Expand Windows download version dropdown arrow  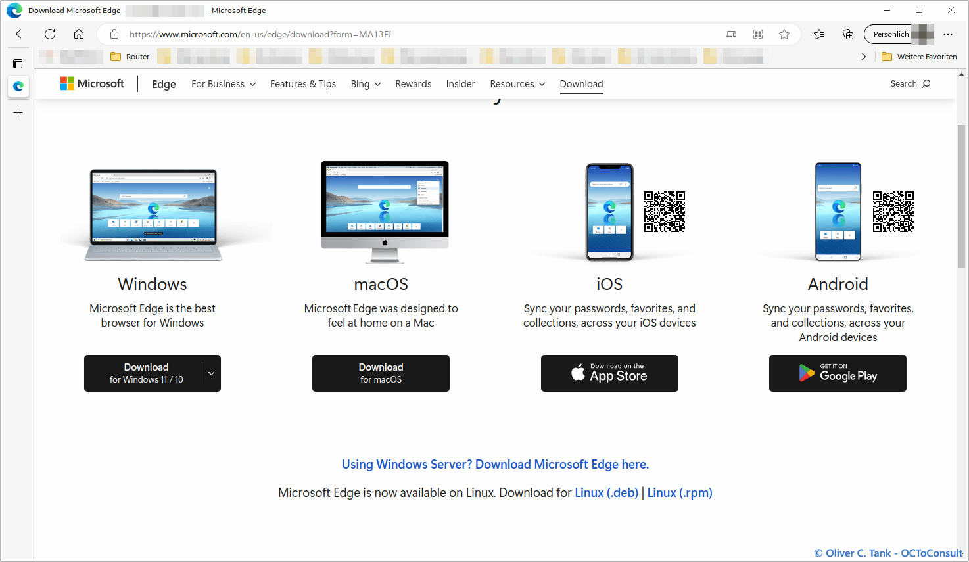point(212,373)
